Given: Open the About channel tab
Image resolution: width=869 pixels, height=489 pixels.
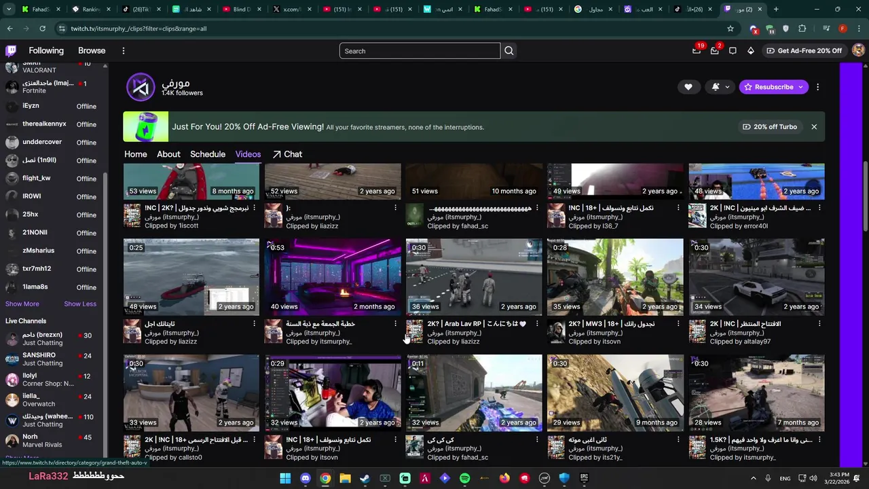Looking at the screenshot, I should click(x=168, y=154).
